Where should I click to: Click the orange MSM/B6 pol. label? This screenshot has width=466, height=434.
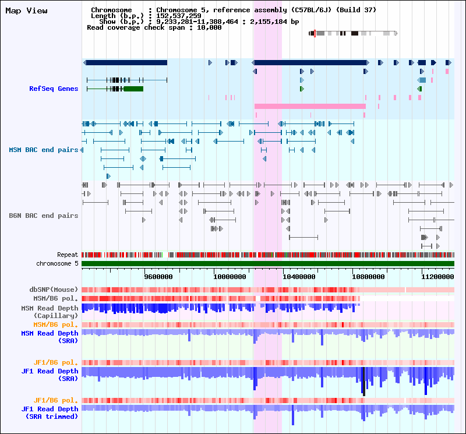tap(55, 324)
